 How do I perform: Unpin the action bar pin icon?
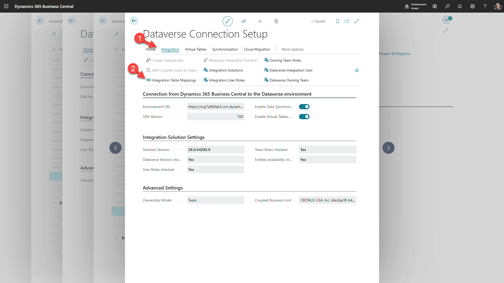tap(356, 70)
